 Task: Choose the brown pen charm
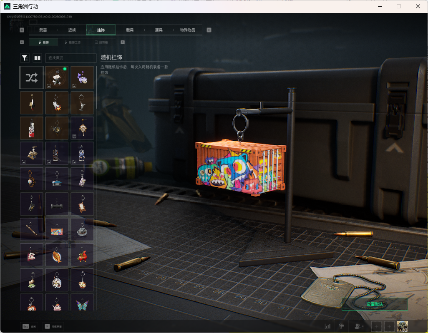tap(31, 229)
